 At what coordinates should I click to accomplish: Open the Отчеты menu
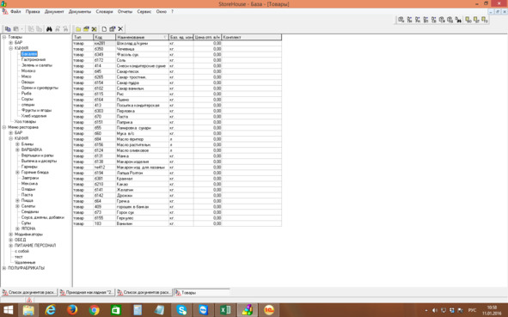[125, 11]
